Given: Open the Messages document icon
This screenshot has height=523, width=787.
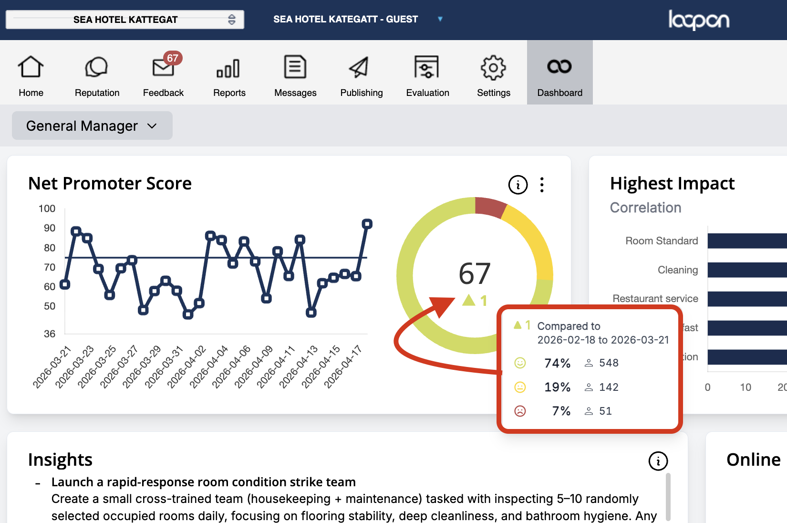Looking at the screenshot, I should pos(295,67).
